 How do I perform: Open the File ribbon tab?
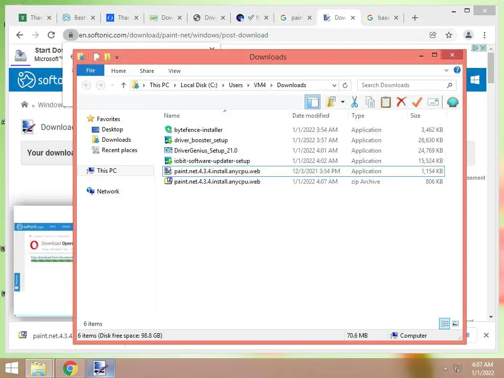[91, 70]
